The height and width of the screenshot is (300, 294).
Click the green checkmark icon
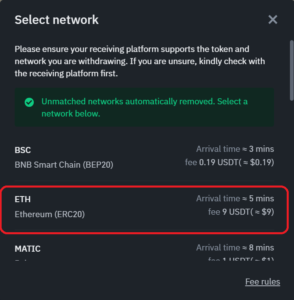pyautogui.click(x=29, y=102)
